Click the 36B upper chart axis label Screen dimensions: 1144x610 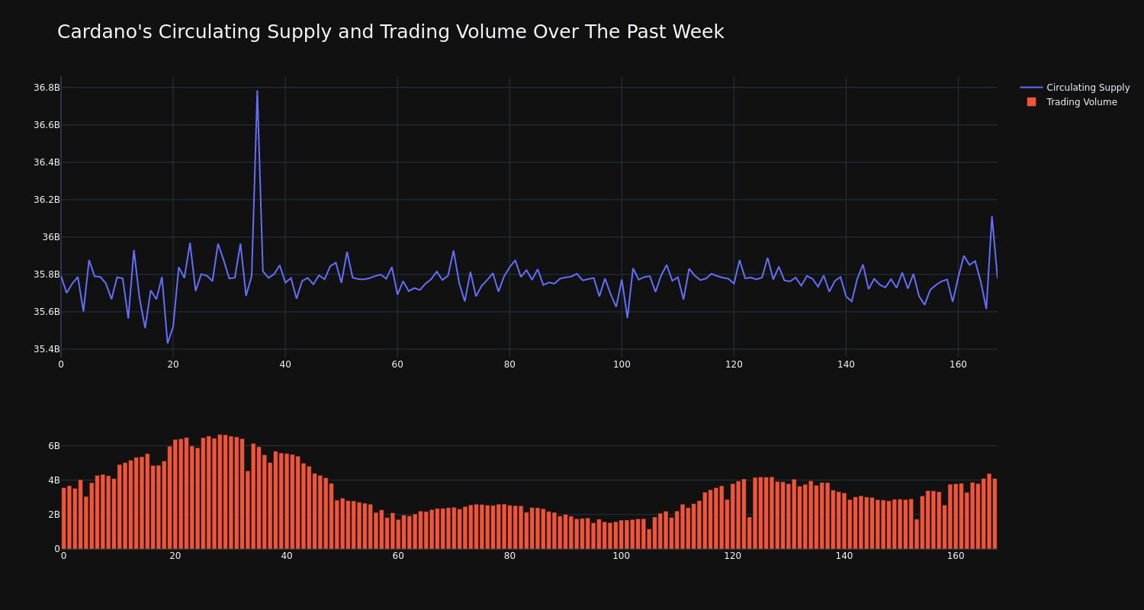51,237
